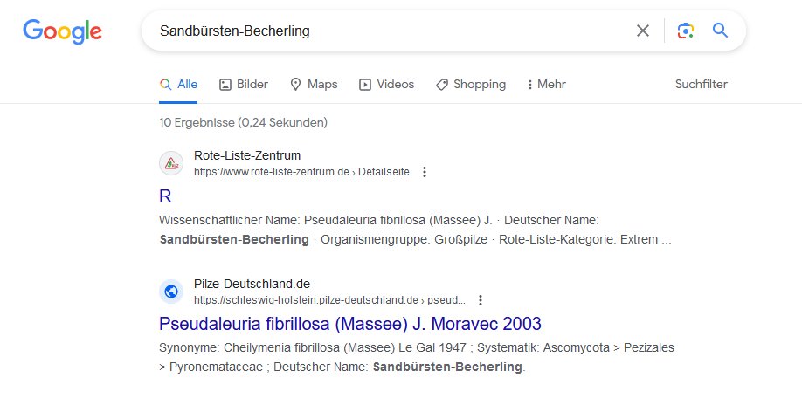This screenshot has width=802, height=398.
Task: Click the magnifying glass search button
Action: tap(720, 31)
